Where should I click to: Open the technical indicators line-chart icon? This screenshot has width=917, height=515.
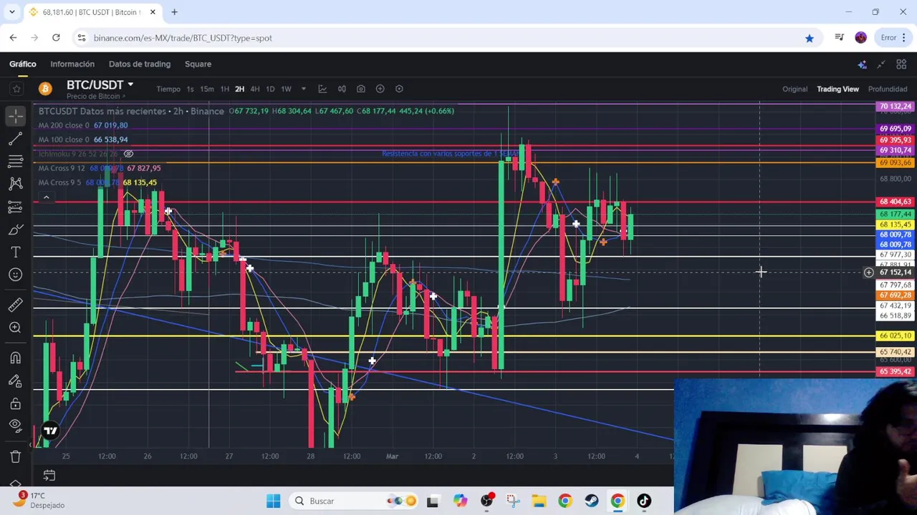(x=322, y=89)
